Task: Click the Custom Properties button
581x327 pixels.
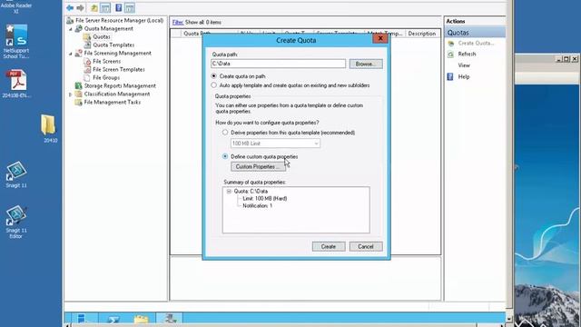Action: (258, 167)
